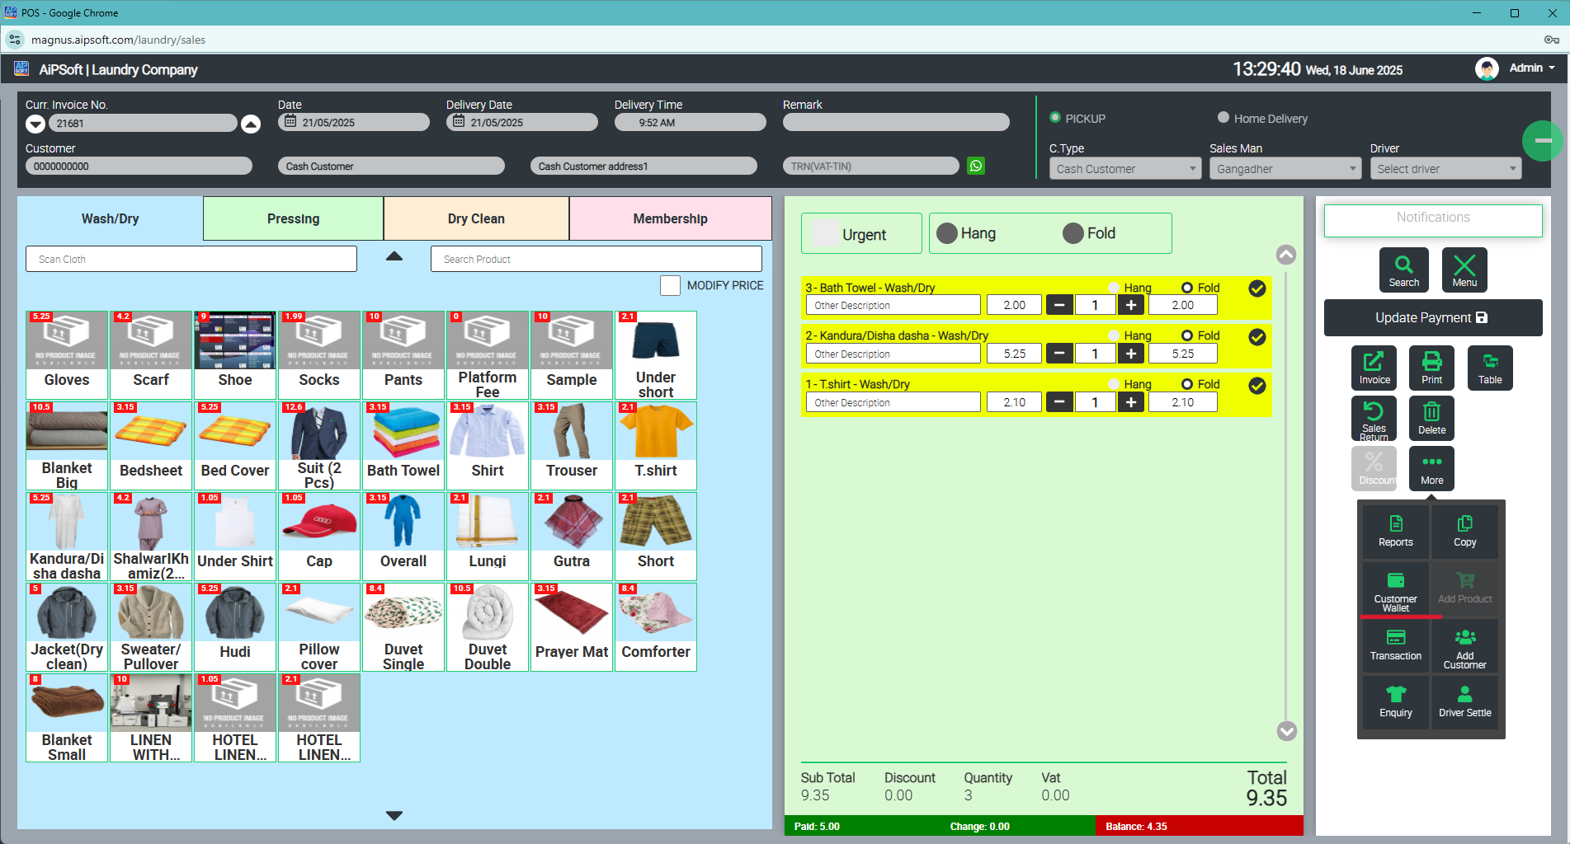Image resolution: width=1570 pixels, height=844 pixels.
Task: Open the Invoice icon button
Action: point(1374,368)
